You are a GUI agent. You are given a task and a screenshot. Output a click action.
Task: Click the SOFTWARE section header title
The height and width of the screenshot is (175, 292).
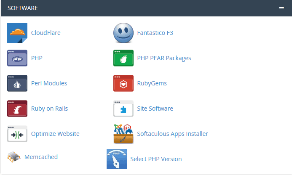point(22,8)
